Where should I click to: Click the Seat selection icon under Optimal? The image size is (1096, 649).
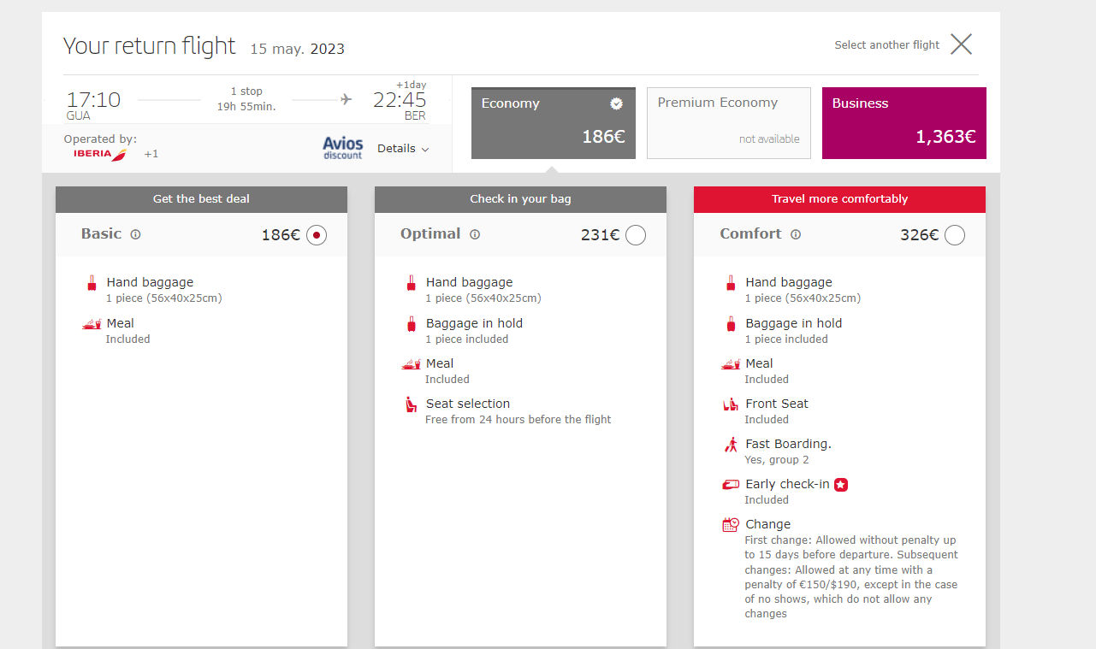pos(411,404)
